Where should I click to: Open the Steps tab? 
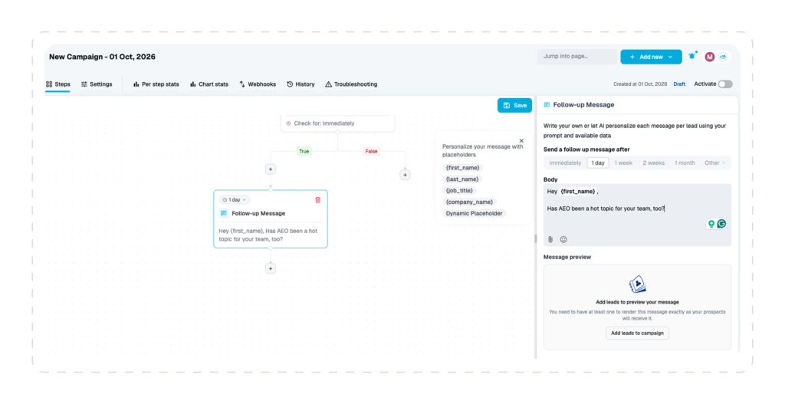[x=58, y=84]
